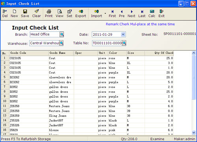The width and height of the screenshot is (197, 142).
Task: Click the Del toolbar icon
Action: tap(5, 13)
